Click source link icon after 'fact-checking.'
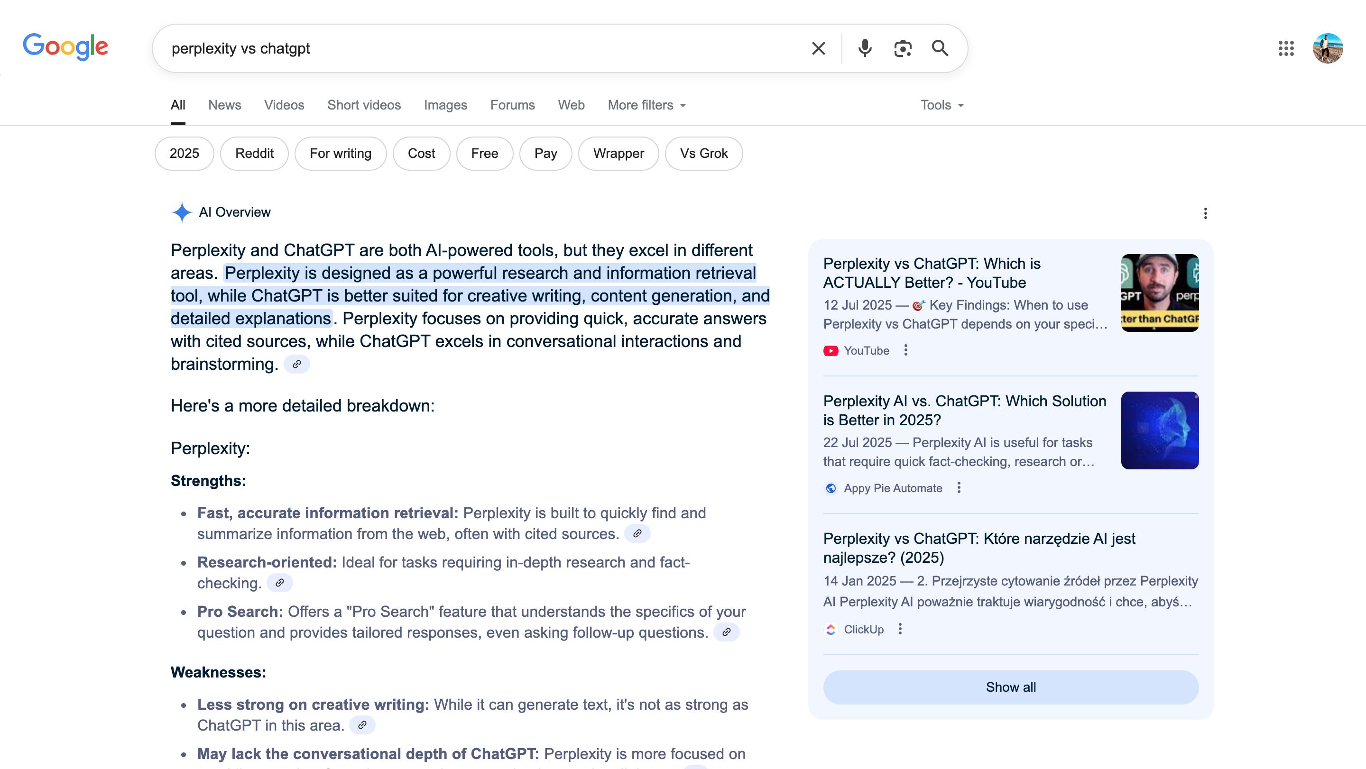The image size is (1366, 769). point(279,583)
